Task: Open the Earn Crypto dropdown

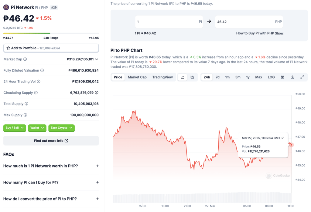Action: coord(61,128)
